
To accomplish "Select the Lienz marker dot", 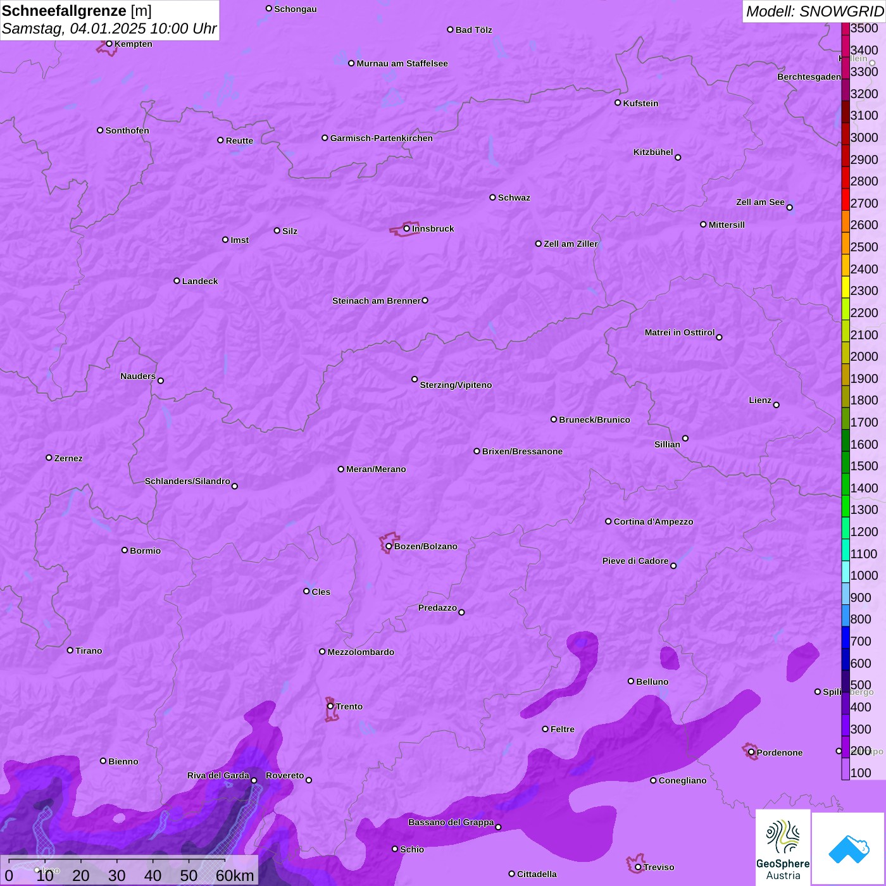I will (x=777, y=405).
